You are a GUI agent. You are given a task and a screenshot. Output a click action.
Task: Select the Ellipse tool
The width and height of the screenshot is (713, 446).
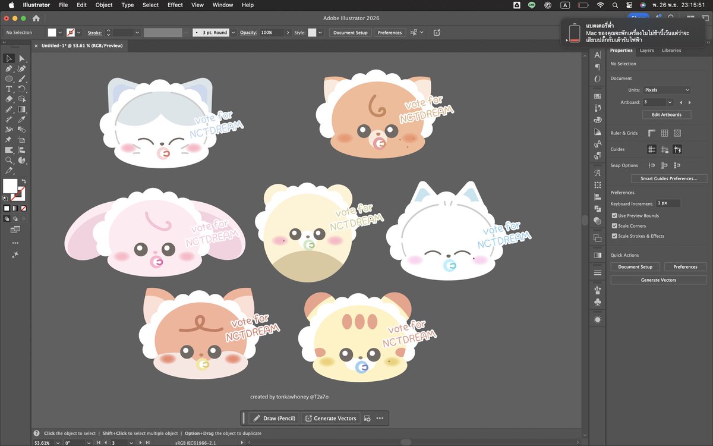click(9, 78)
